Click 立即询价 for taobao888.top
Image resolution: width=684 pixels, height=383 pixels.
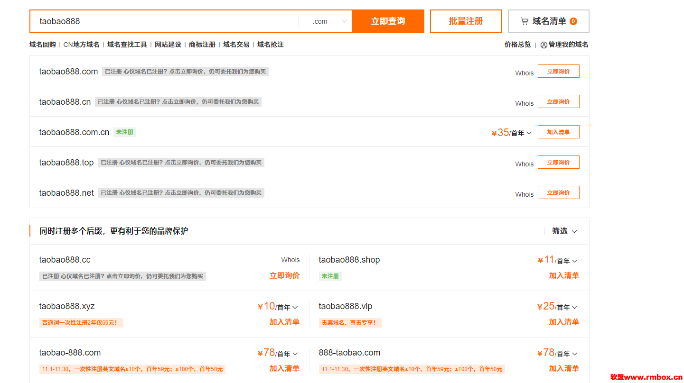pos(559,163)
